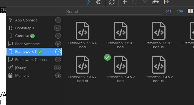Filter by local link
Image resolution: width=194 pixels, height=105 pixels.
pyautogui.click(x=168, y=11)
